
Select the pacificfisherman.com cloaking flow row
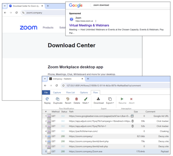click(x=106, y=131)
